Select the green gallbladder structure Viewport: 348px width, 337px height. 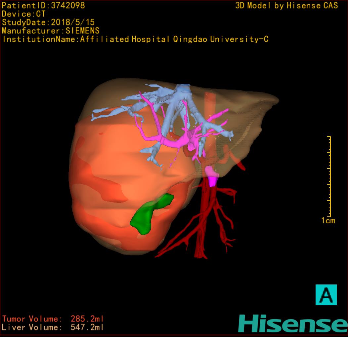(149, 215)
